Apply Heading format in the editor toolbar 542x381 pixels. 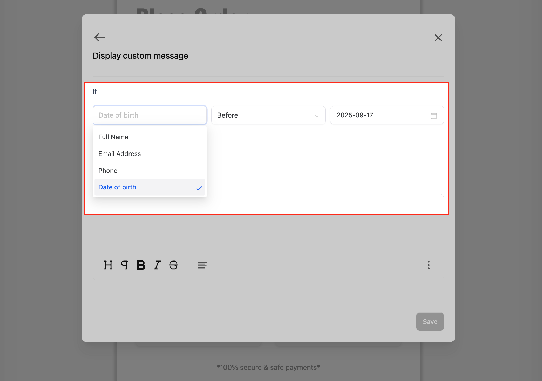(108, 265)
